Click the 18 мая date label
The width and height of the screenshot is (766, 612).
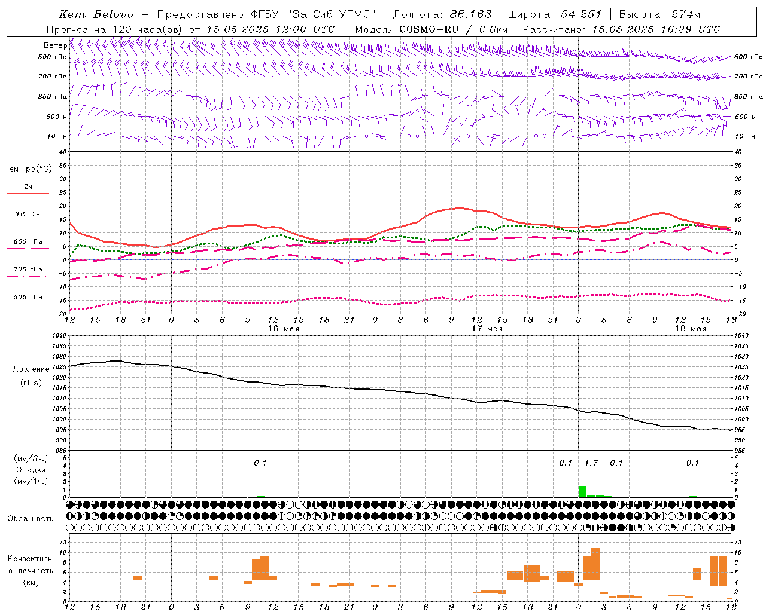point(691,328)
